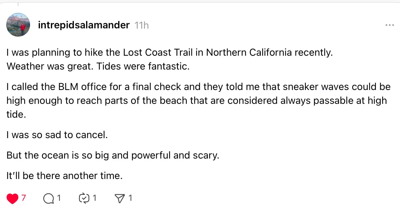Screen dimensions: 400x210
Task: View the 7 likes count
Action: tap(23, 198)
